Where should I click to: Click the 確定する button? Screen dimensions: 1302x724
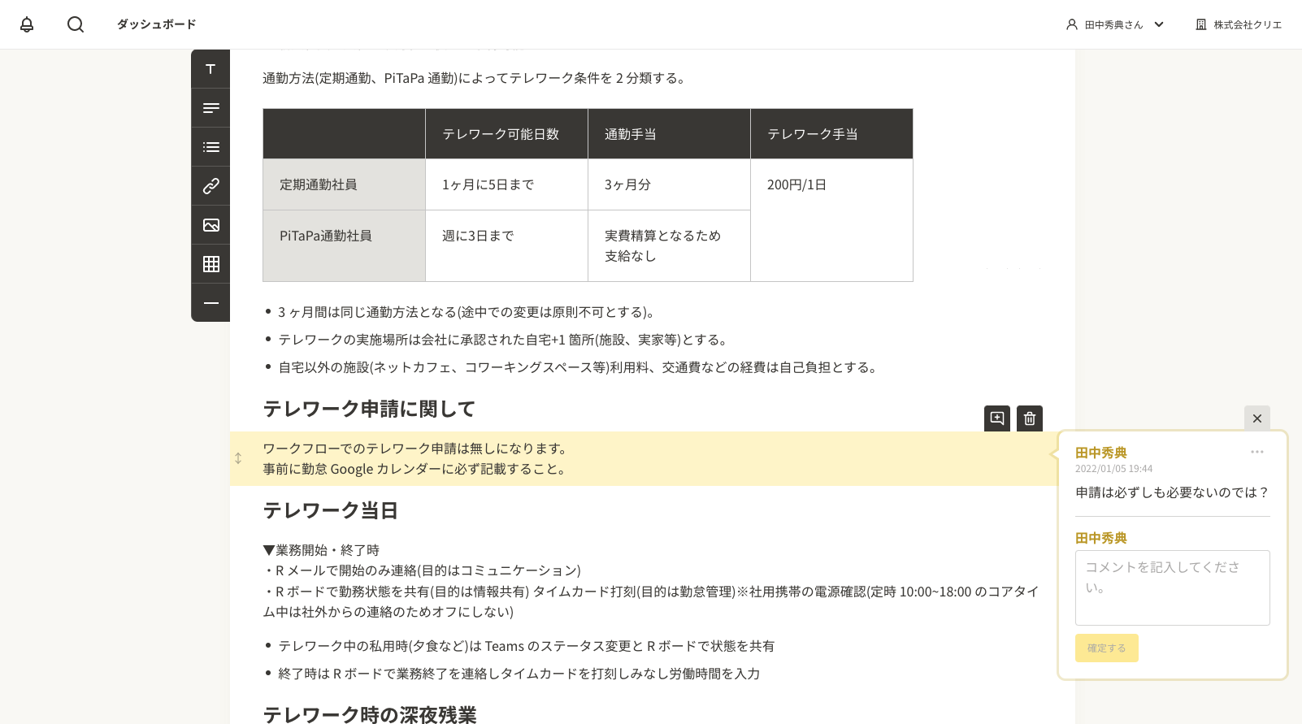(1107, 648)
